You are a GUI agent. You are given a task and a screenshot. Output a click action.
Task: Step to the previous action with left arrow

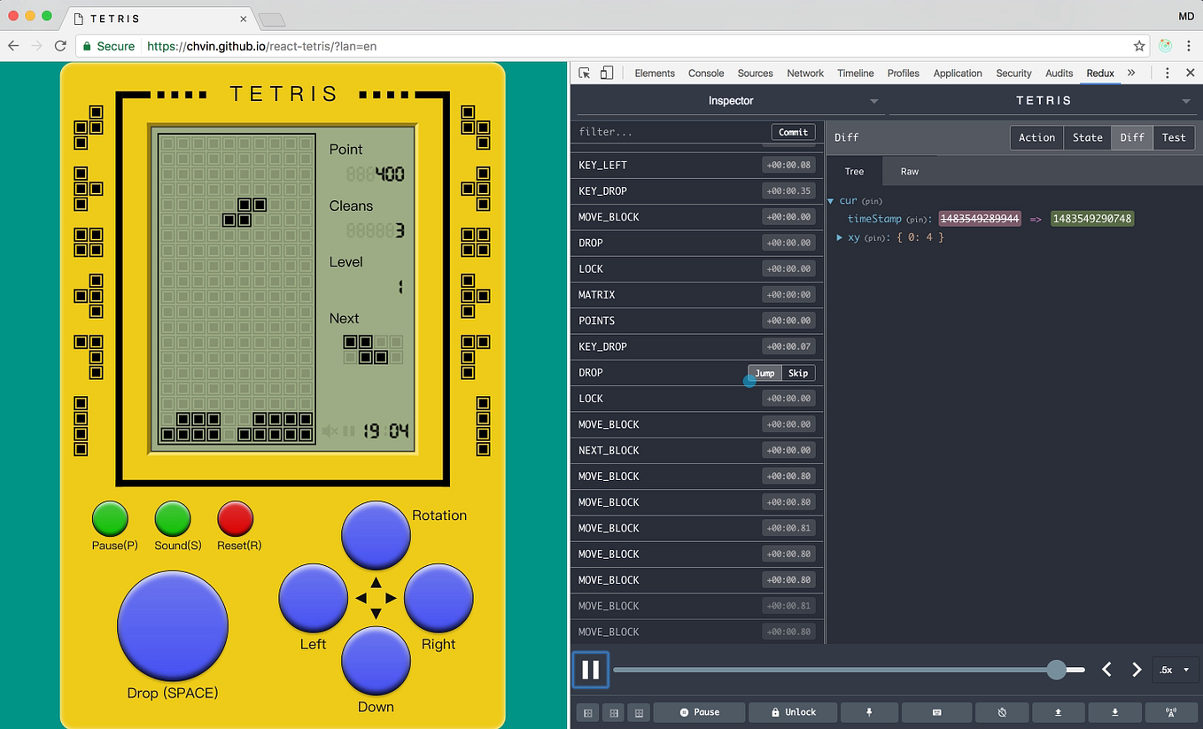click(x=1106, y=670)
